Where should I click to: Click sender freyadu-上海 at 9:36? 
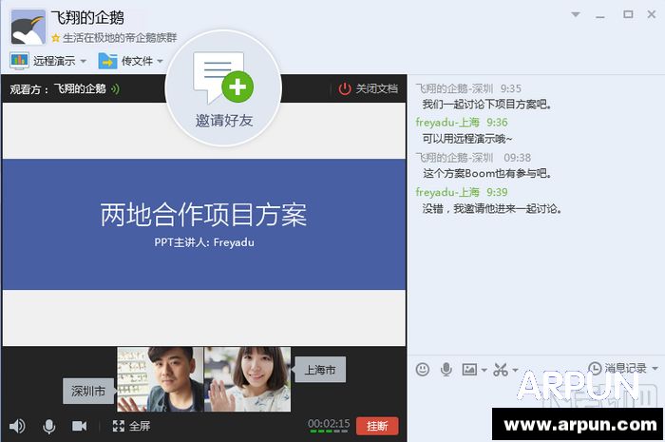447,123
